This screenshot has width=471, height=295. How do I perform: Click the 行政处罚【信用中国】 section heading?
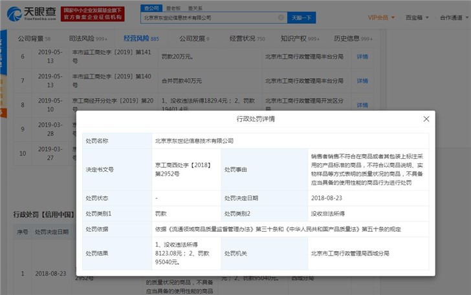(x=44, y=215)
